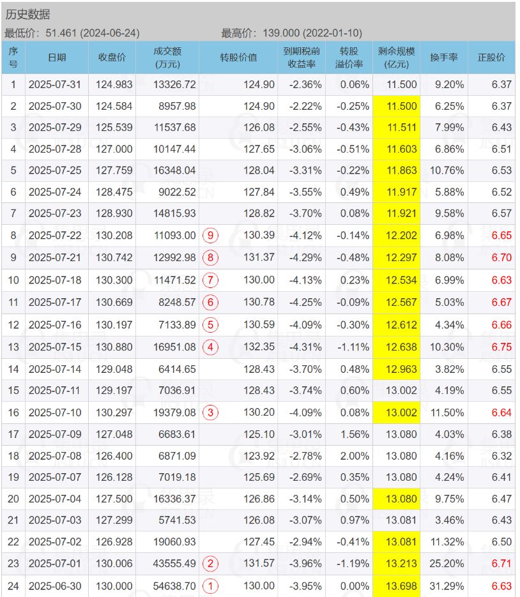Click the 收盘价 column header
This screenshot has height=597, width=520.
[112, 57]
